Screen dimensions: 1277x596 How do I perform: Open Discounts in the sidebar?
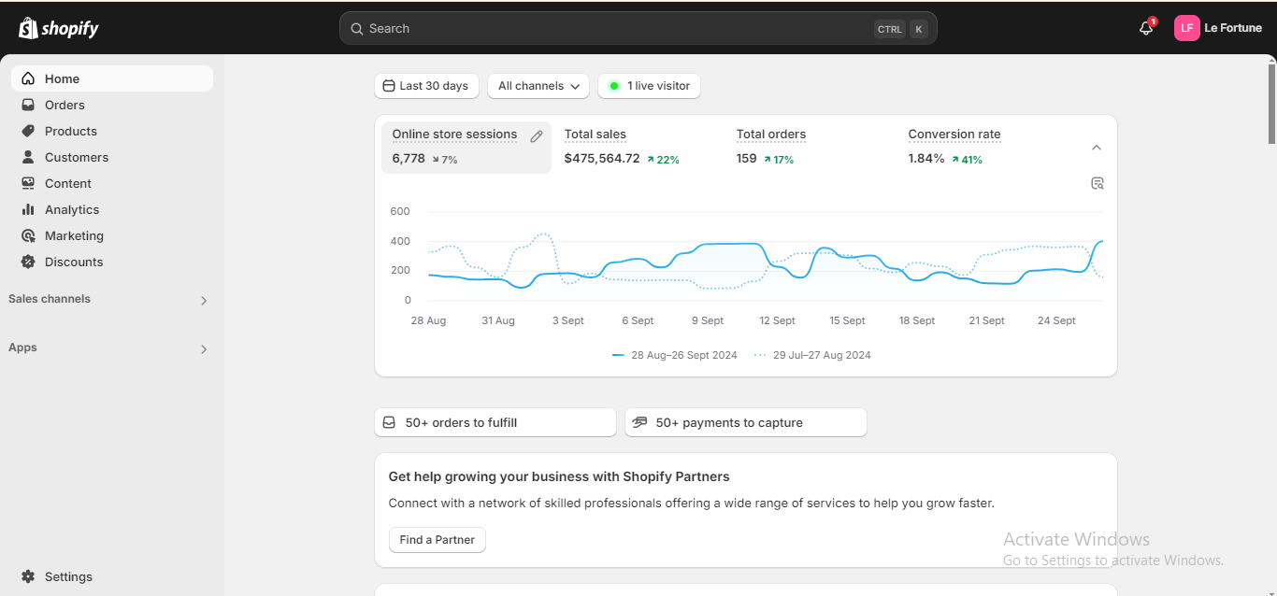(112, 262)
